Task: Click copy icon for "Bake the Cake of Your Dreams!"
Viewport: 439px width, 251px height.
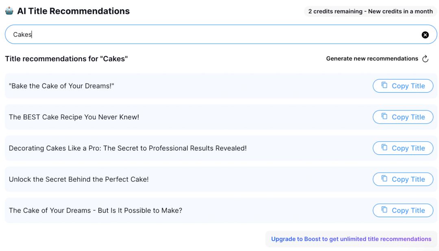Action: point(385,85)
